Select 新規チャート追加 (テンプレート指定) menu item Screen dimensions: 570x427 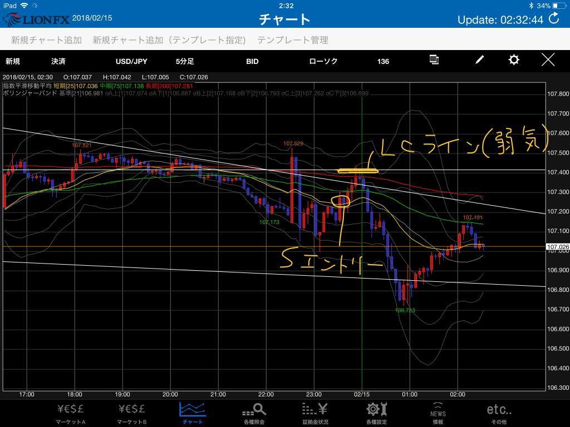[x=169, y=40]
